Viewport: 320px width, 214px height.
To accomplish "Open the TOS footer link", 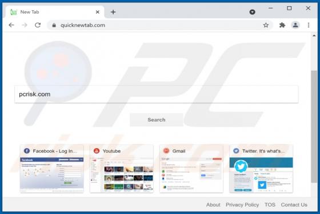I will click(x=270, y=205).
